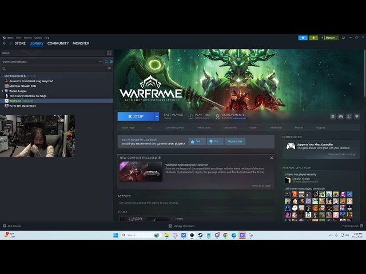Open the COMMUNITY tab

(58, 43)
